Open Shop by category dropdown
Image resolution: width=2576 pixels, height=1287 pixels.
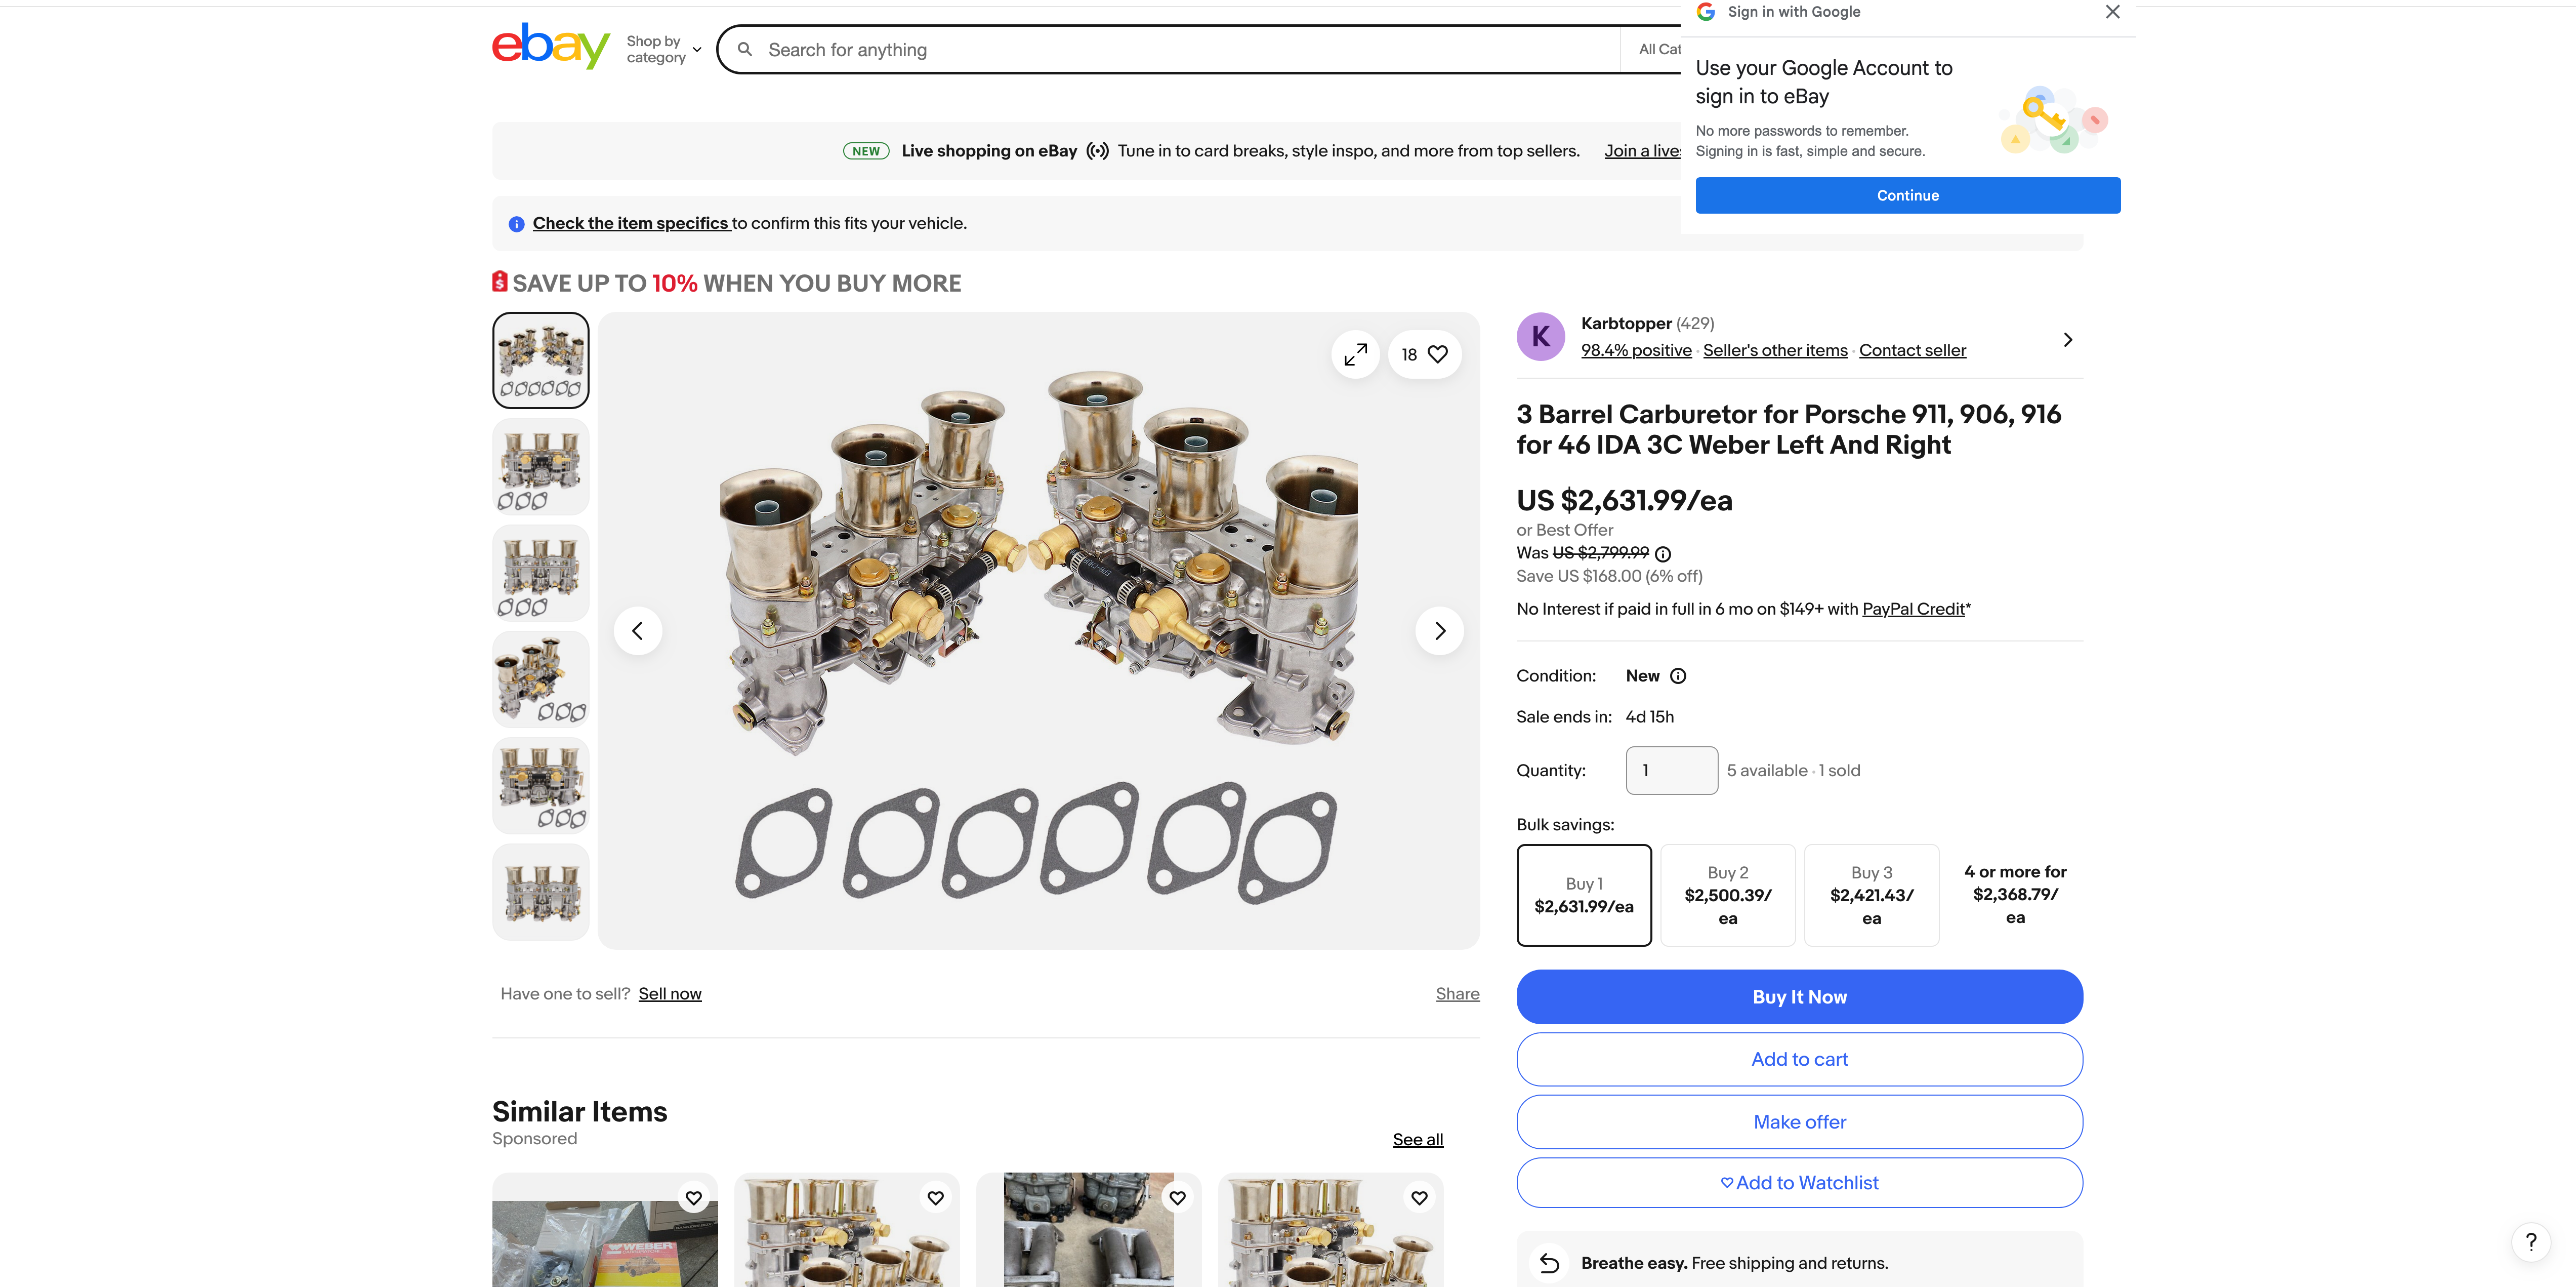click(x=664, y=49)
